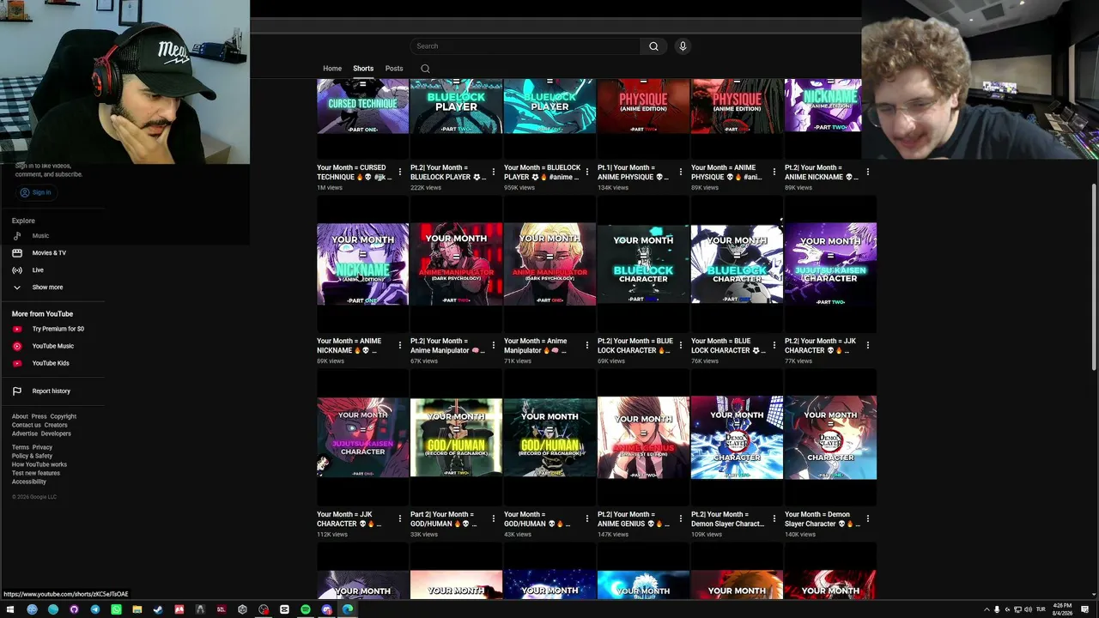Screen dimensions: 1099x618
Task: Open the Windows notification center
Action: click(1086, 609)
